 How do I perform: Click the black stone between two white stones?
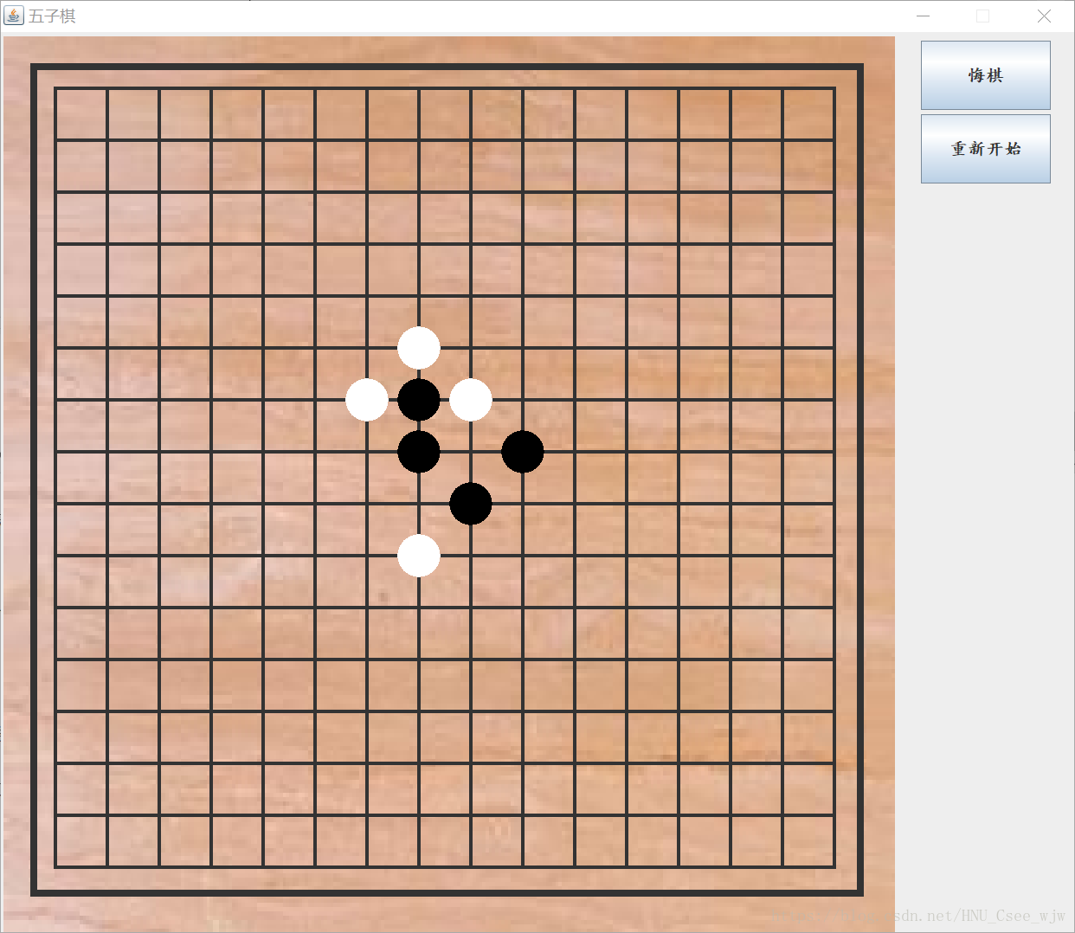pos(419,400)
